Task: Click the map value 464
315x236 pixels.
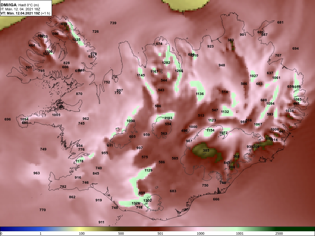Action: tap(32, 45)
